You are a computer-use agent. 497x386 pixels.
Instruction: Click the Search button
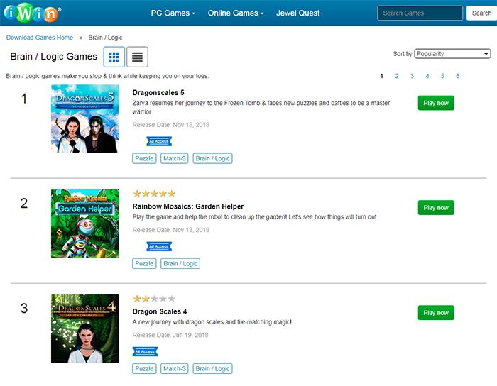tap(481, 13)
